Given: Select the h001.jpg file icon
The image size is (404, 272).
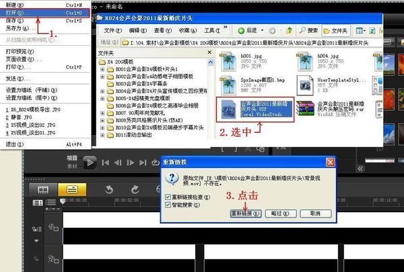Looking at the screenshot, I should 228,62.
